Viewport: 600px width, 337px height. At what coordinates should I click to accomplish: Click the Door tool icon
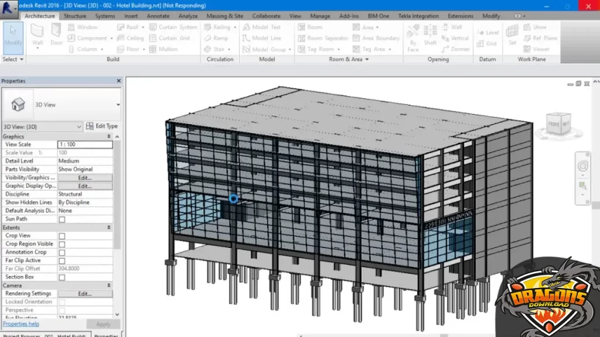tap(56, 34)
